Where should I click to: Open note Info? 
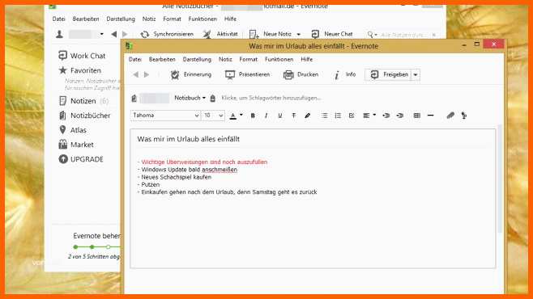tap(345, 74)
